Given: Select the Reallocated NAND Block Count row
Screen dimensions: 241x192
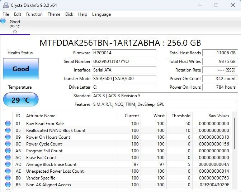Looking at the screenshot, I should click(x=117, y=130).
